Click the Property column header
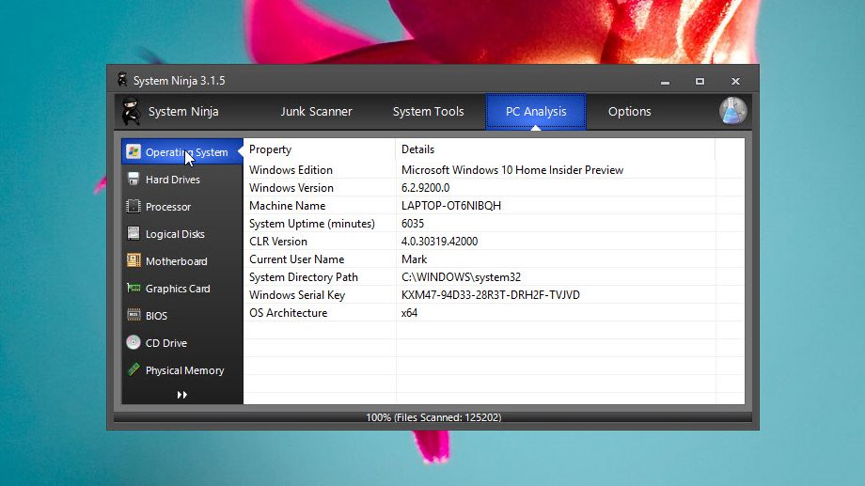 [x=320, y=149]
